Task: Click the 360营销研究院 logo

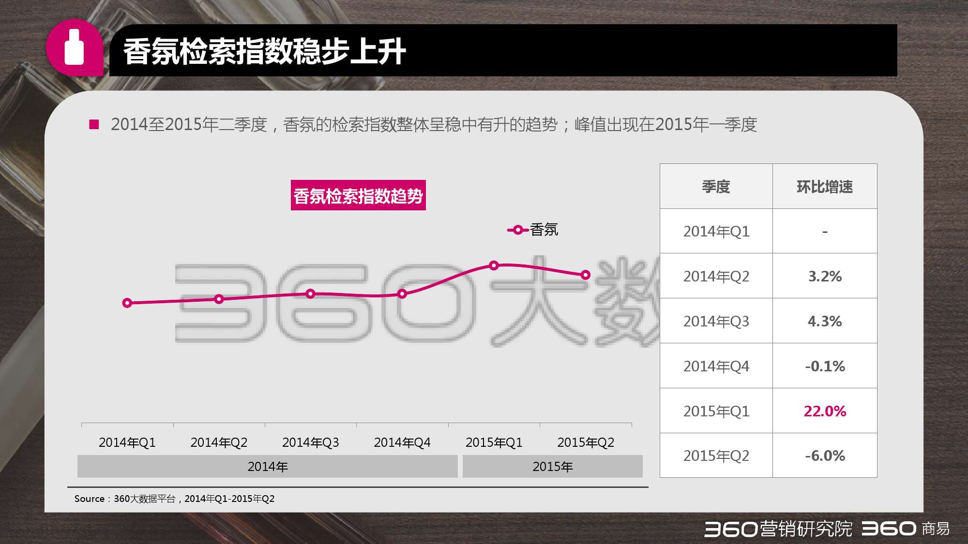Action: coord(778,529)
